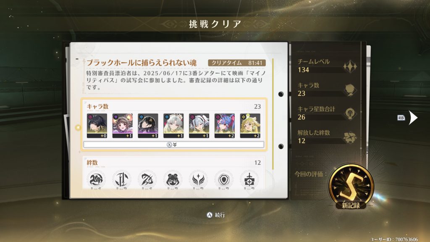The height and width of the screenshot is (242, 430).
Task: Click the shield bond icon
Action: (224, 180)
